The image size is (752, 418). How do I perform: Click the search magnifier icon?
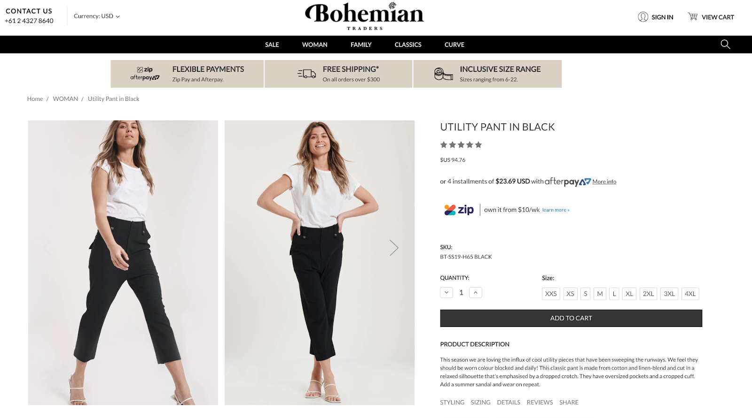click(x=725, y=44)
